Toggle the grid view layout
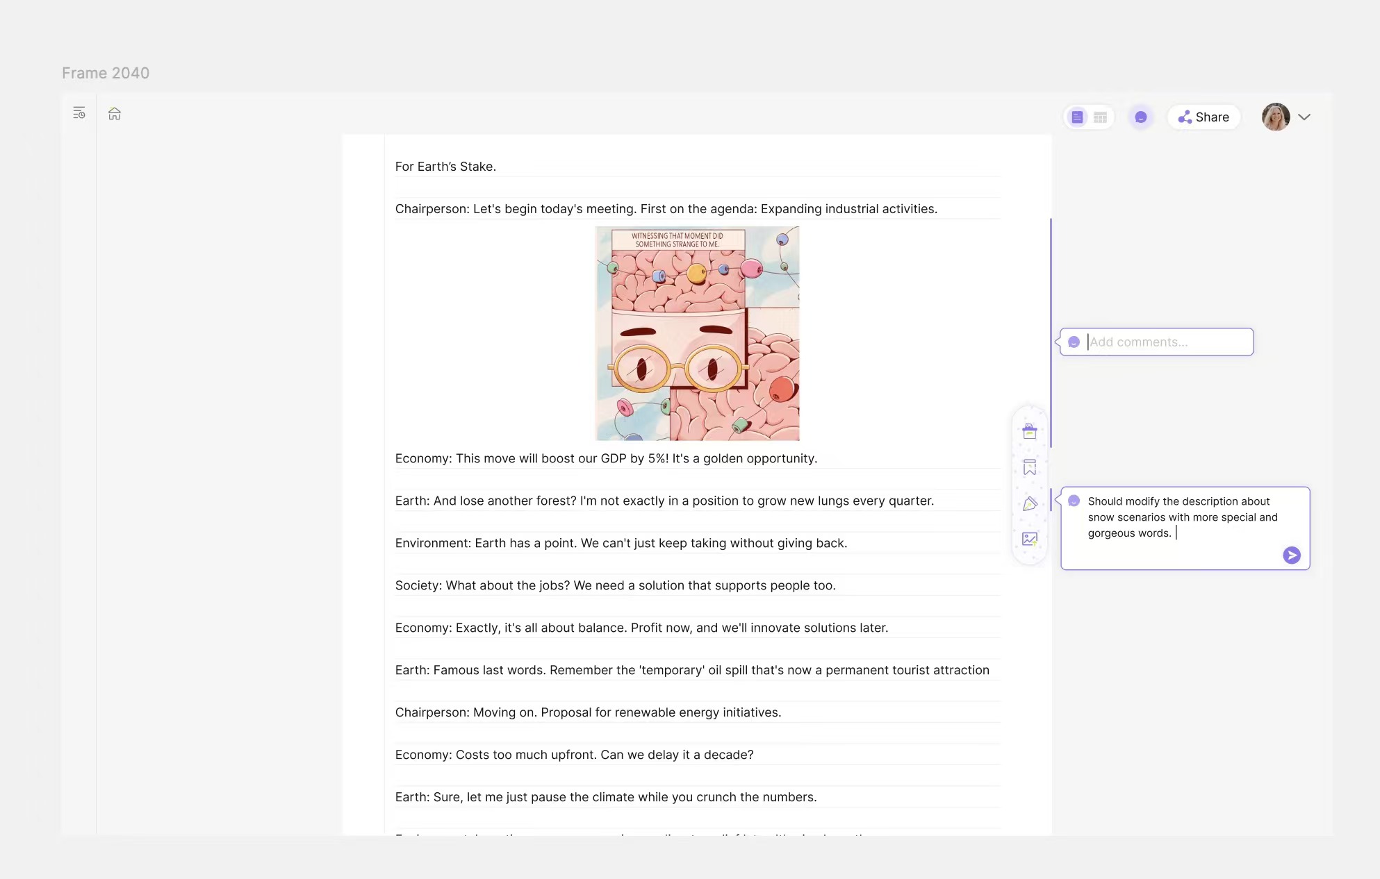This screenshot has width=1380, height=879. (x=1099, y=117)
